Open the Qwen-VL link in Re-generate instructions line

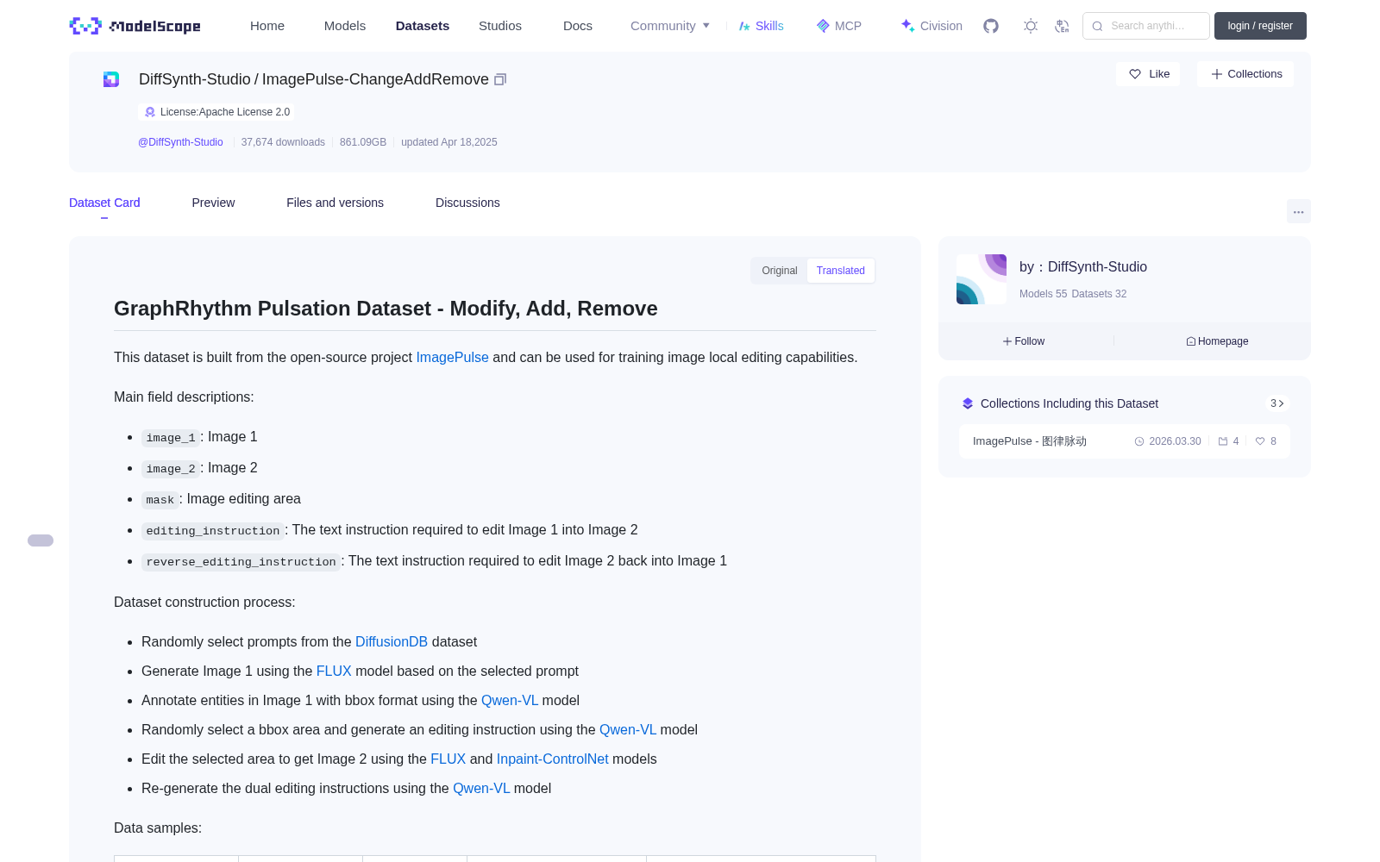481,788
